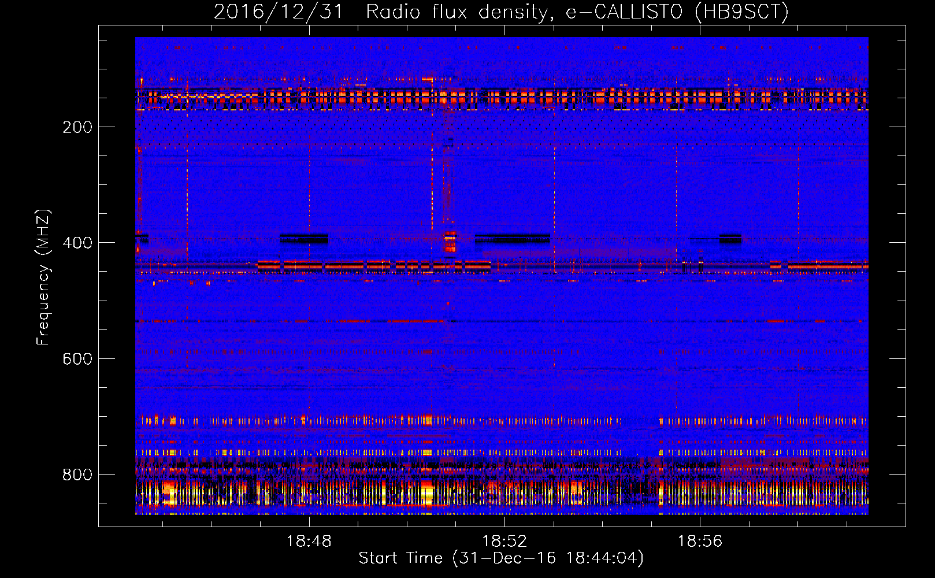Click the "Start Time (31-Dec-16 18:44:04)" axis label
The height and width of the screenshot is (578, 935).
(x=501, y=558)
